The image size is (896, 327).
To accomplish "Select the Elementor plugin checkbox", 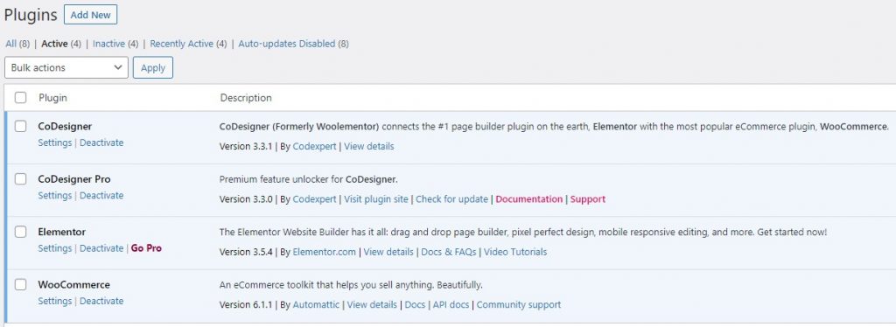I will coord(21,232).
